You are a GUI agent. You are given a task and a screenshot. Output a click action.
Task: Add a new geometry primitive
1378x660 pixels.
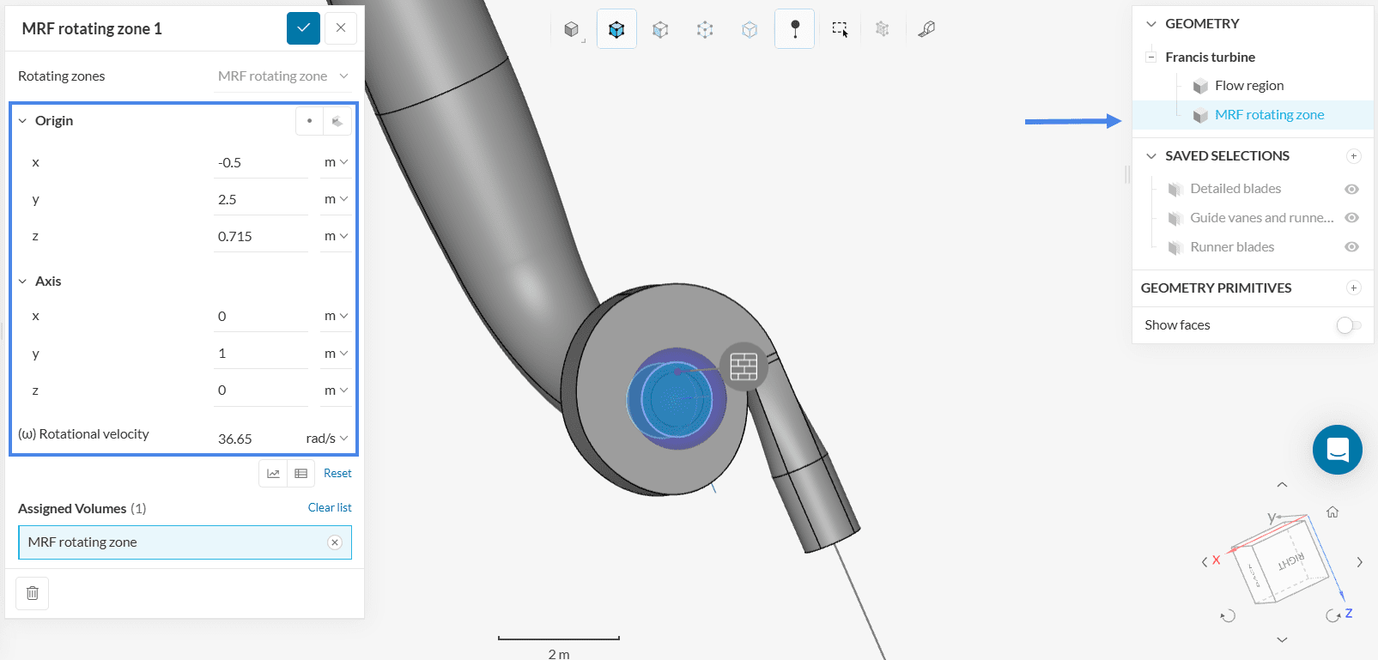[1353, 288]
